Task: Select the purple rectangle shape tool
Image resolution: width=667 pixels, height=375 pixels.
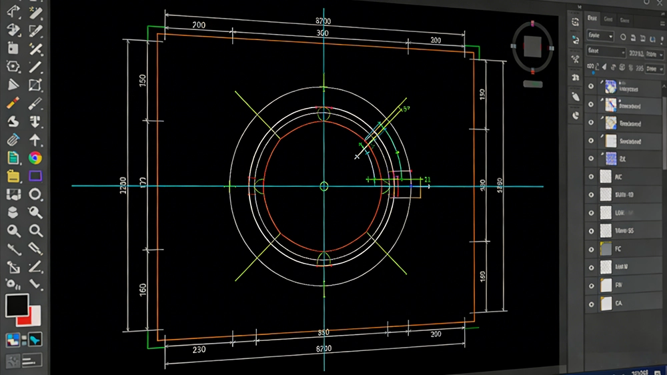Action: coord(35,176)
